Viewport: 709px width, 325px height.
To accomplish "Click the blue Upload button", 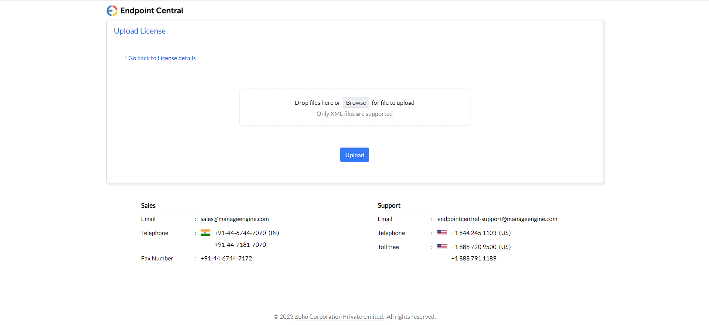I will pyautogui.click(x=354, y=155).
